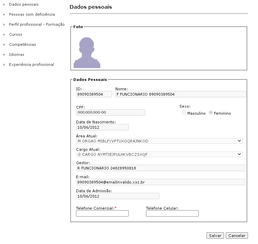Screen dimensions: 258x244
Task: Expand the Cargo Atual dropdown
Action: click(159, 154)
